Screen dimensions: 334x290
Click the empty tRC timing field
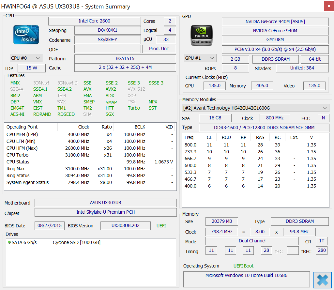click(x=293, y=251)
